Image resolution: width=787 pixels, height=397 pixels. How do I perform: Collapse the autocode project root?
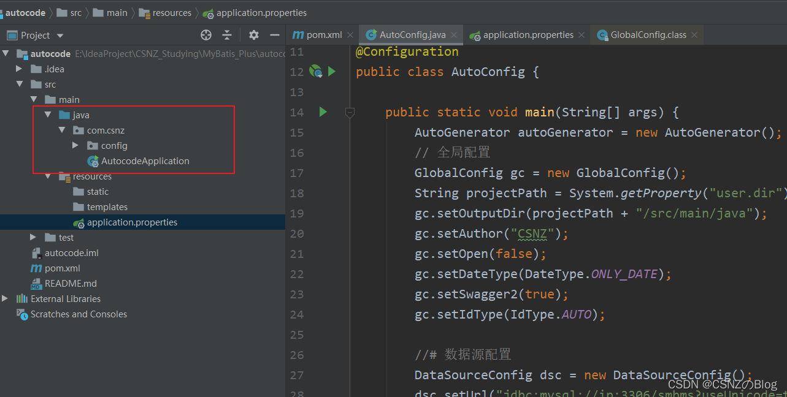point(6,53)
